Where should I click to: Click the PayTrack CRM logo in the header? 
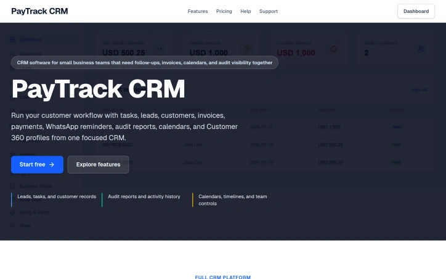tap(39, 11)
